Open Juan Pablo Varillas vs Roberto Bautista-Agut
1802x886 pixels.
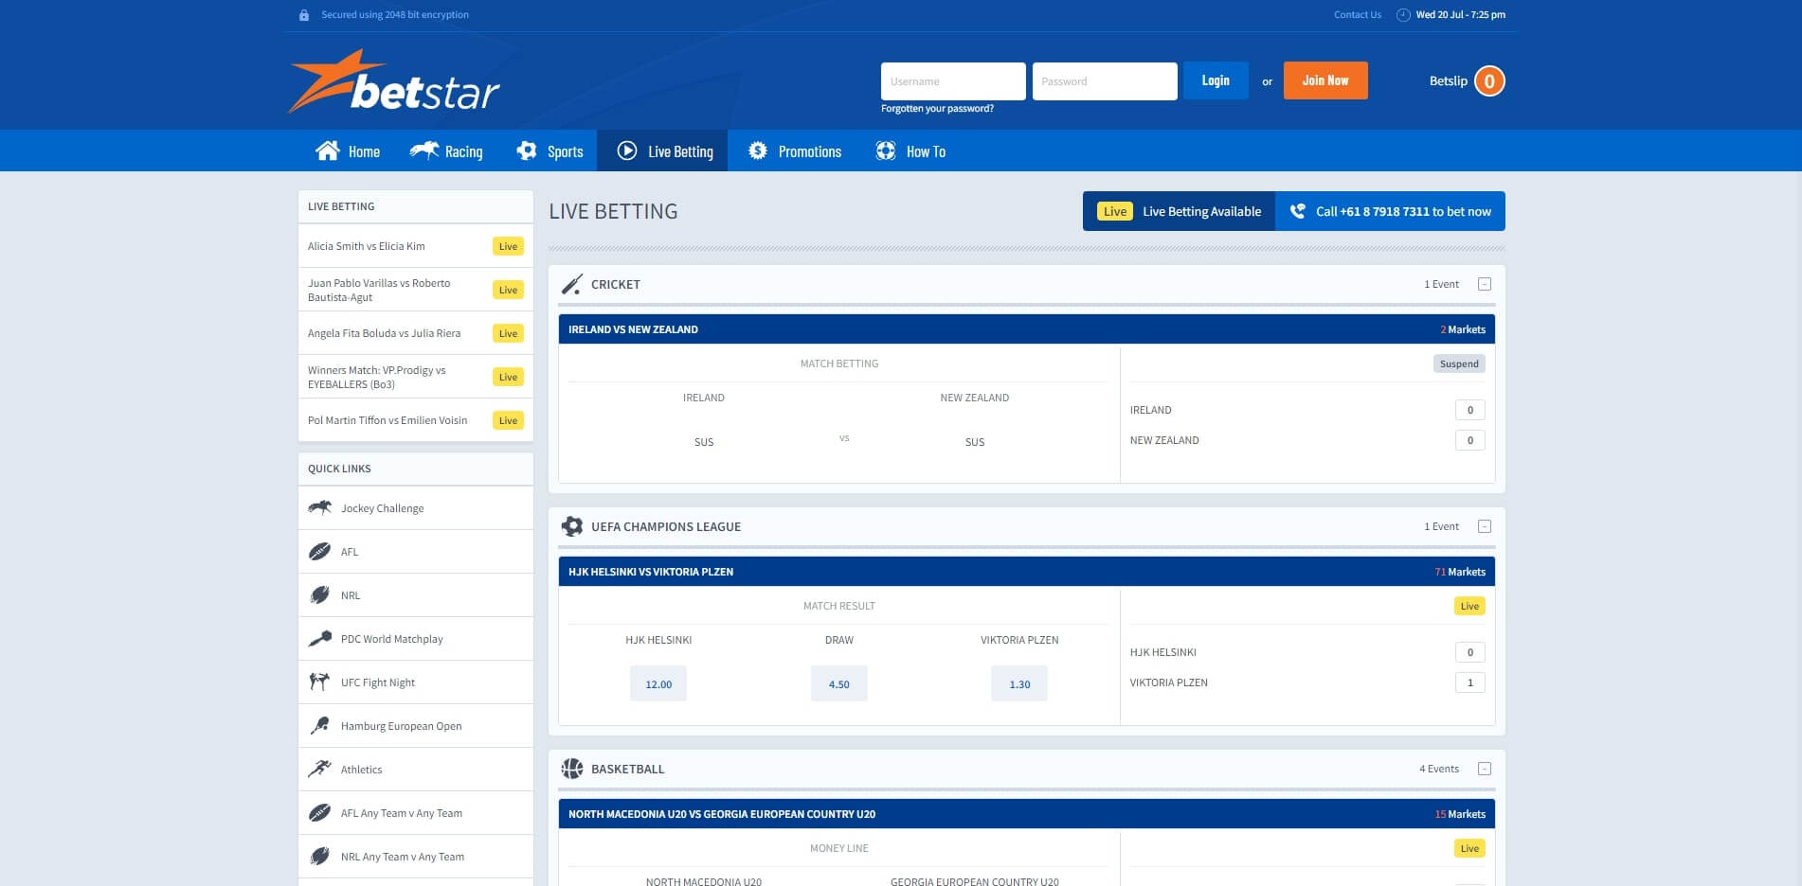(416, 290)
